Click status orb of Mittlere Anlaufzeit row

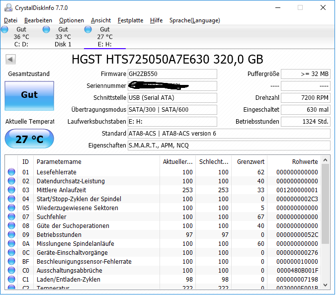[x=11, y=190]
